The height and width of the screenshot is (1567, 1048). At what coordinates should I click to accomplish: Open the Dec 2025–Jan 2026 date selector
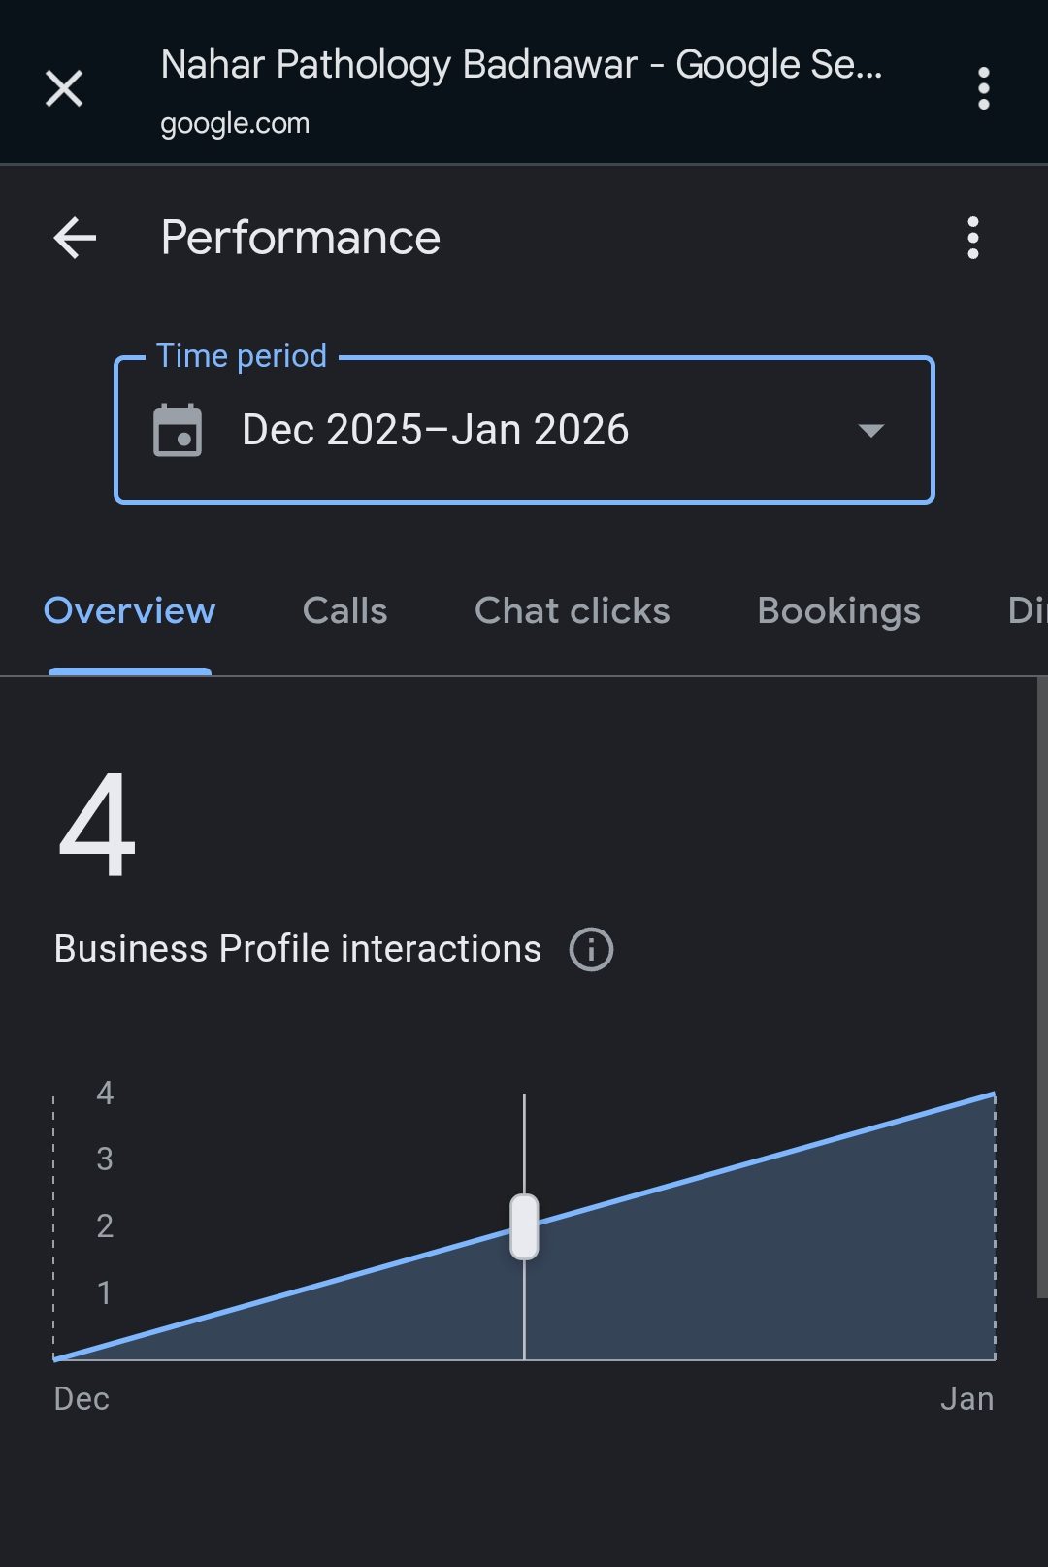(x=435, y=430)
